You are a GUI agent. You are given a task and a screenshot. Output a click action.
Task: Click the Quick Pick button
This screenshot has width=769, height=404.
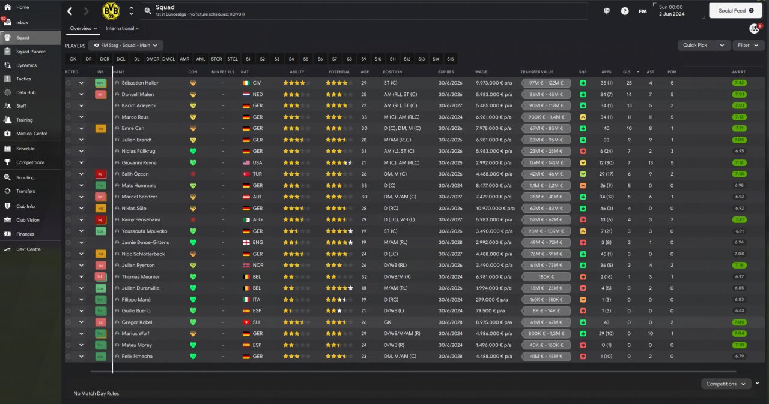pos(695,45)
